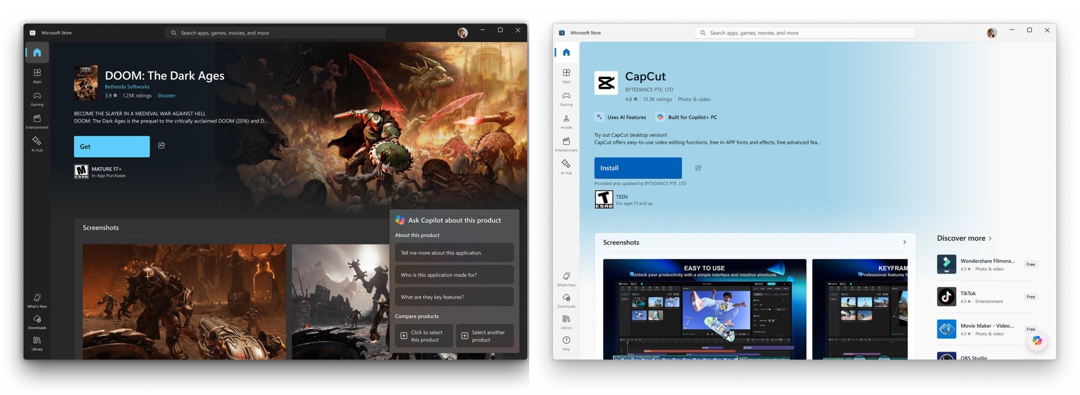This screenshot has height=395, width=1080.
Task: Click the profile avatar in the CapCut window
Action: pyautogui.click(x=992, y=33)
